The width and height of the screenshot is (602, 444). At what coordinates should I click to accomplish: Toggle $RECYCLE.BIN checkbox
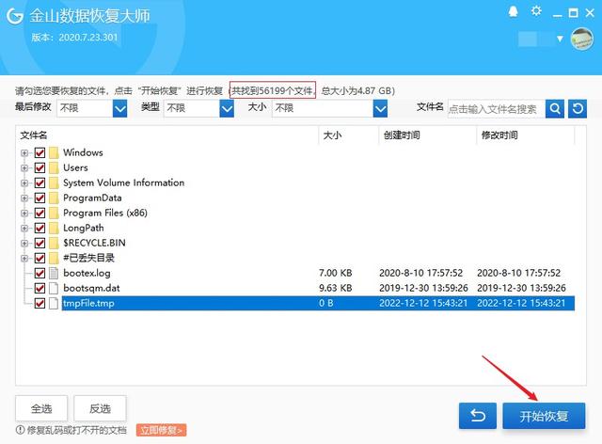(x=40, y=243)
